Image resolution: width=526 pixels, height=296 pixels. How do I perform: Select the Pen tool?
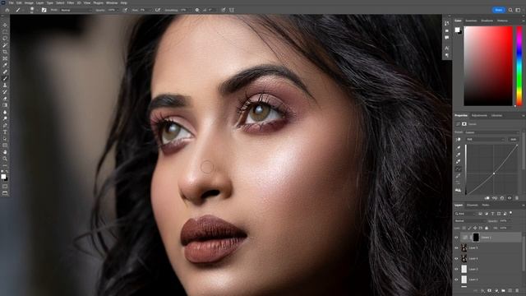[5, 125]
